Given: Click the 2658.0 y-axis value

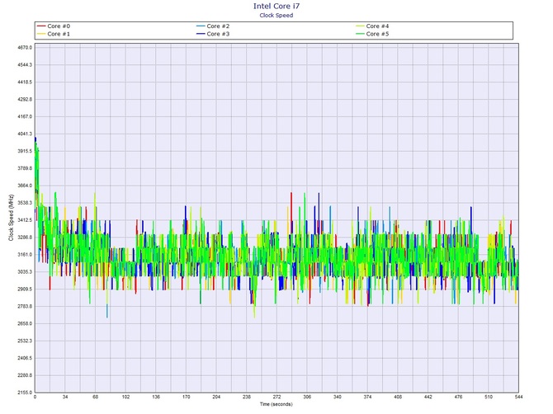Looking at the screenshot, I should click(x=25, y=323).
